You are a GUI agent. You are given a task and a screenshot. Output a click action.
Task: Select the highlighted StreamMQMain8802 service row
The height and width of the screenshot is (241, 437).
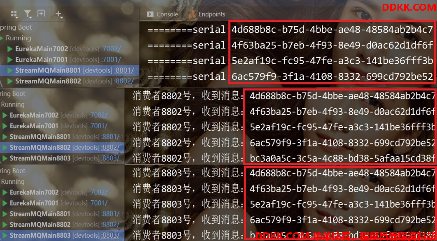[x=62, y=147]
